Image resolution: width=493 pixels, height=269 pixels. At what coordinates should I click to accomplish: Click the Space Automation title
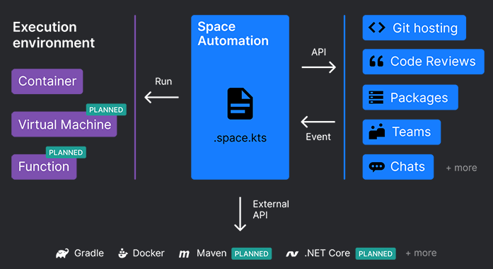click(233, 34)
